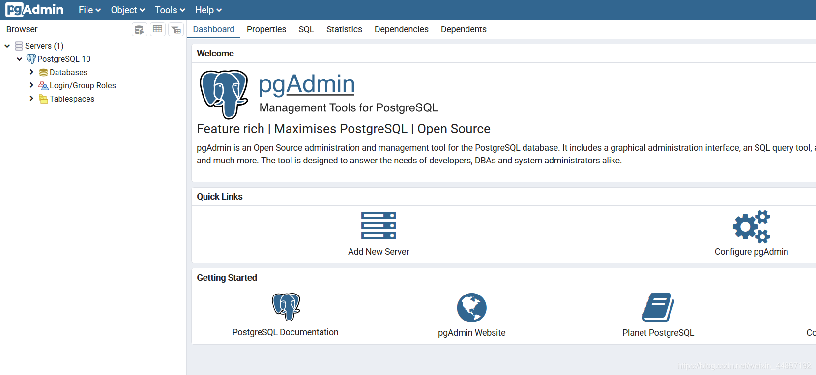Open the Help menu
Viewport: 816px width, 375px height.
[208, 10]
